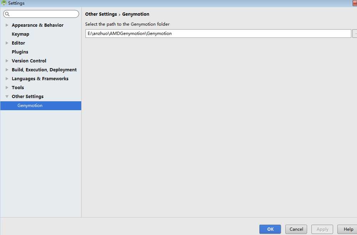Select Other Settings category label

pyautogui.click(x=27, y=96)
